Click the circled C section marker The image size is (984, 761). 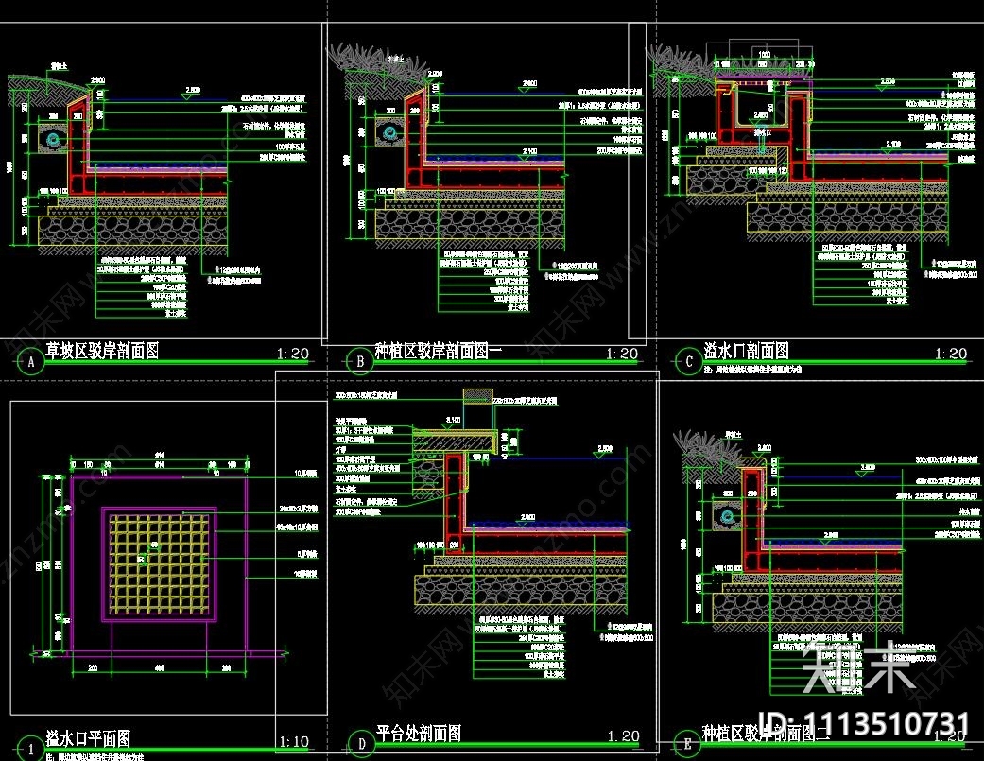click(687, 361)
